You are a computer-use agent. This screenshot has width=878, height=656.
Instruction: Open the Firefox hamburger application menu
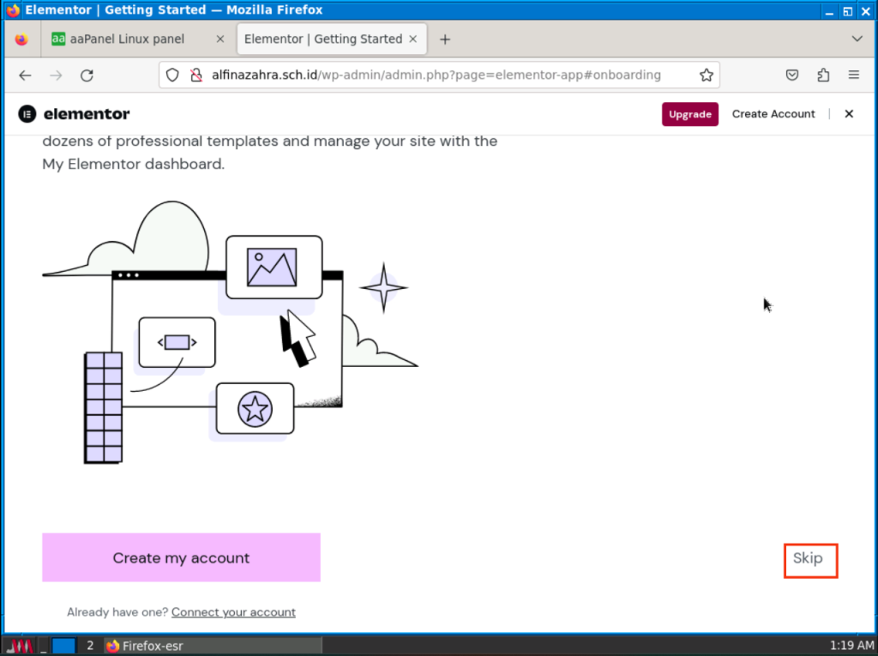854,75
